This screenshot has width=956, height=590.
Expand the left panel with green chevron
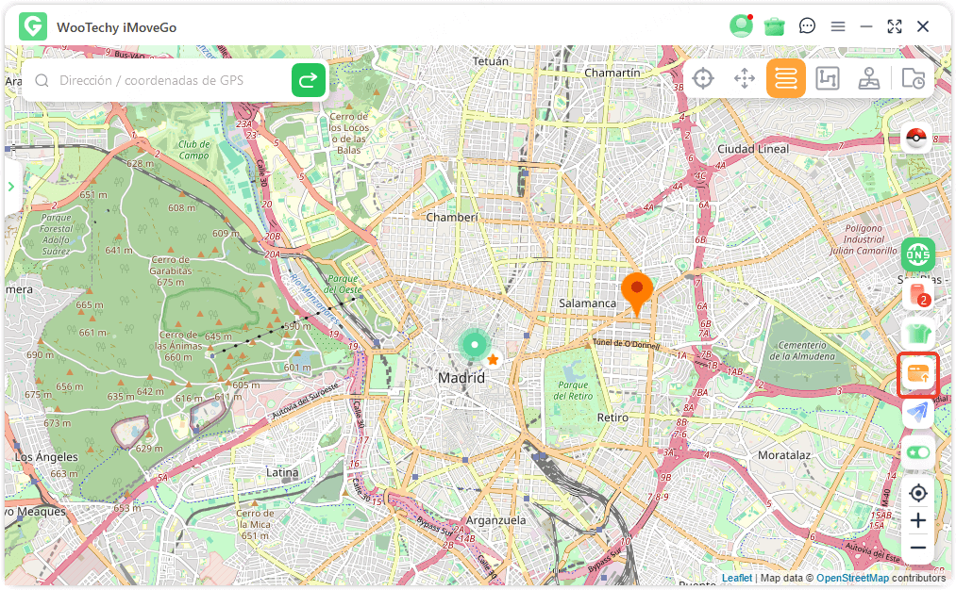11,186
